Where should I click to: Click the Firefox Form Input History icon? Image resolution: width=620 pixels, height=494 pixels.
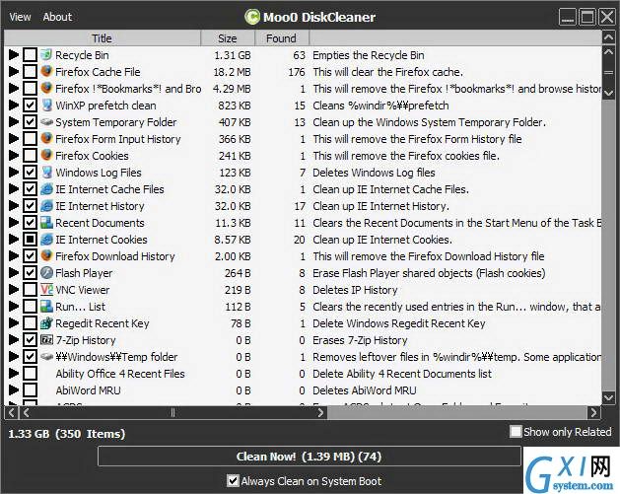[46, 138]
